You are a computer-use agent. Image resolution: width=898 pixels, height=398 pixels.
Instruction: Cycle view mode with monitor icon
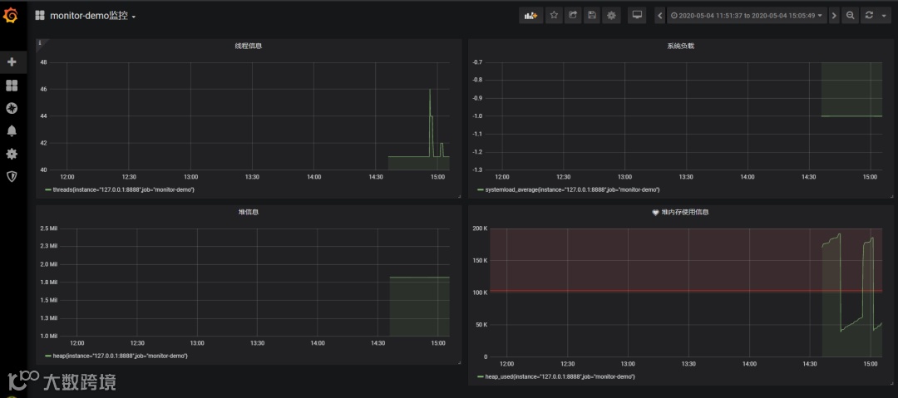pyautogui.click(x=636, y=16)
